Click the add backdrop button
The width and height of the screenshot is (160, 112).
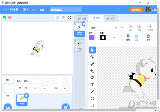click(x=8, y=106)
